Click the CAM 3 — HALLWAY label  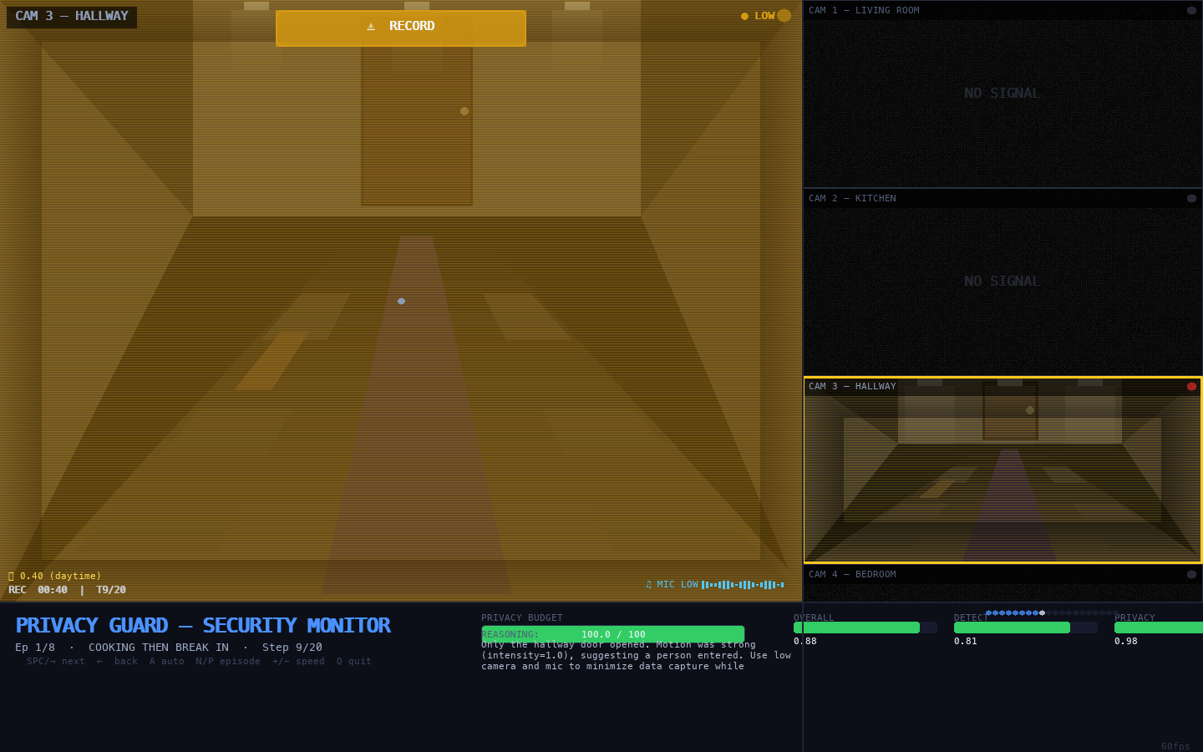(72, 17)
